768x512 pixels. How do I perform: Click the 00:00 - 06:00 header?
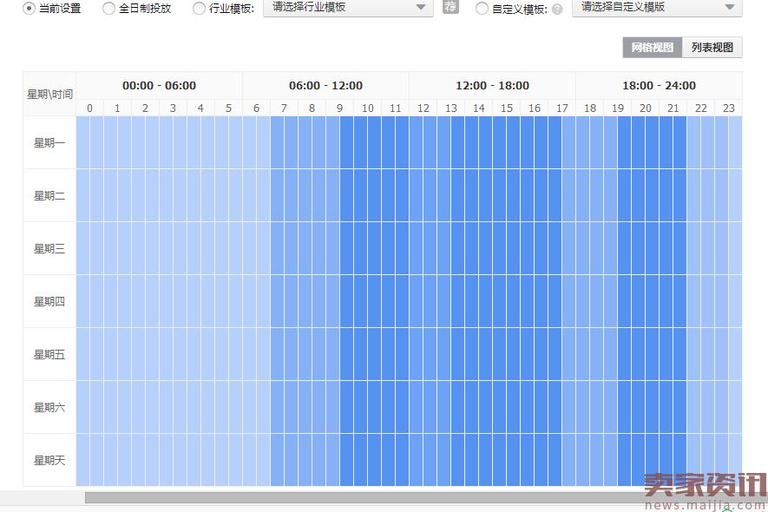pos(158,85)
